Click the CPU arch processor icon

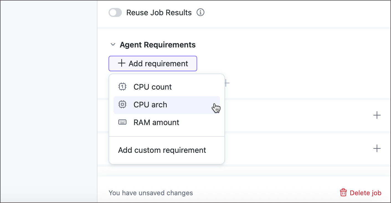pos(122,105)
